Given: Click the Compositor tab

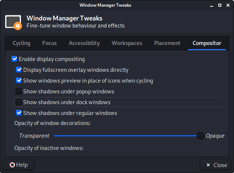Looking at the screenshot, I should pyautogui.click(x=207, y=43).
